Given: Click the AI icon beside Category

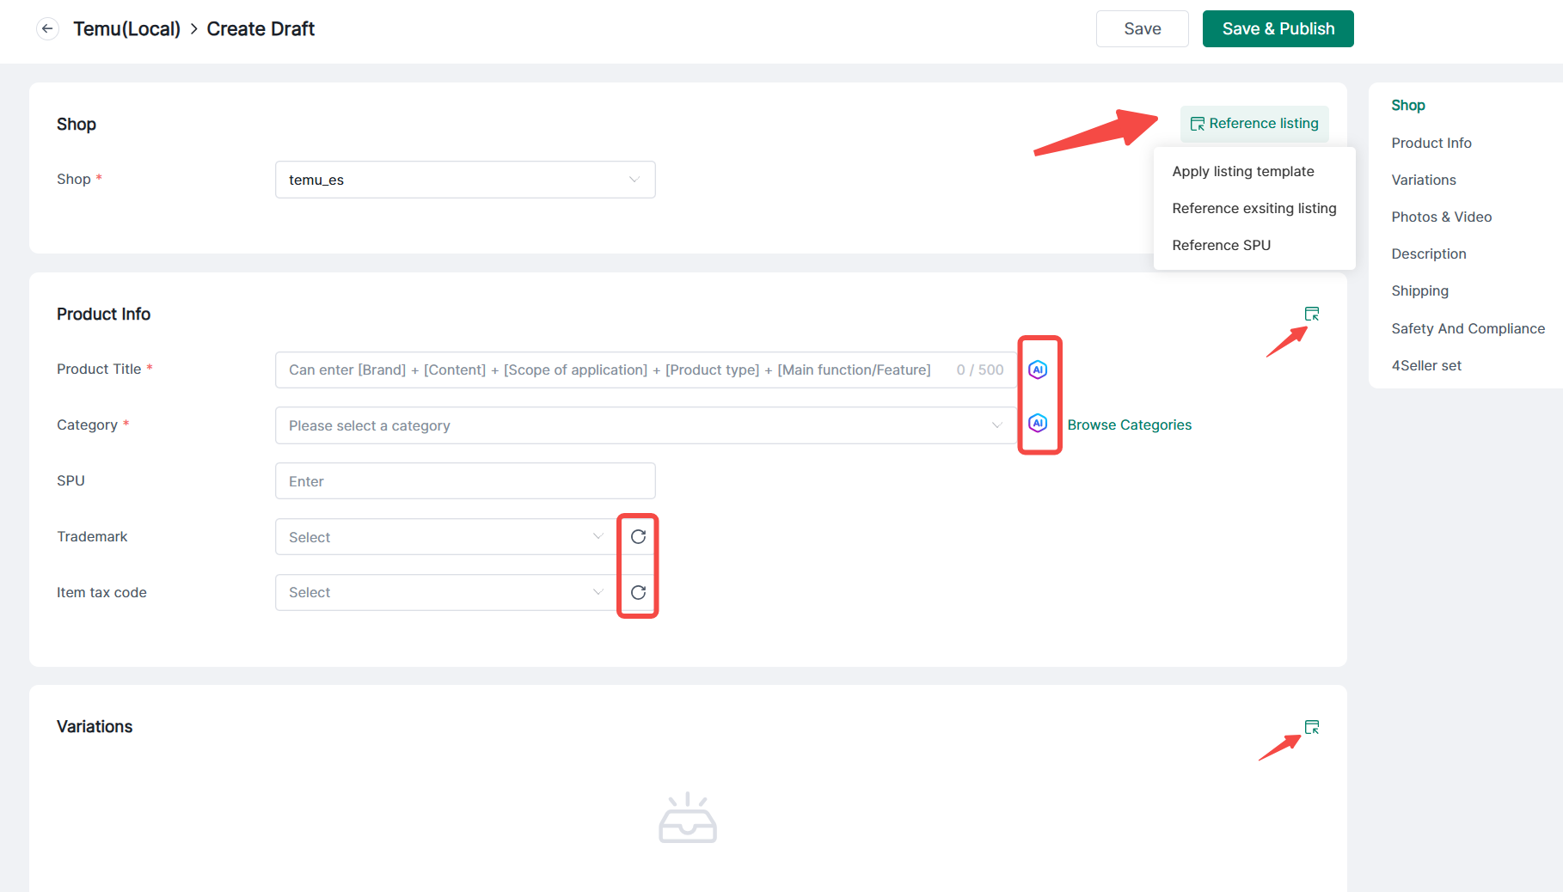Looking at the screenshot, I should (x=1038, y=424).
